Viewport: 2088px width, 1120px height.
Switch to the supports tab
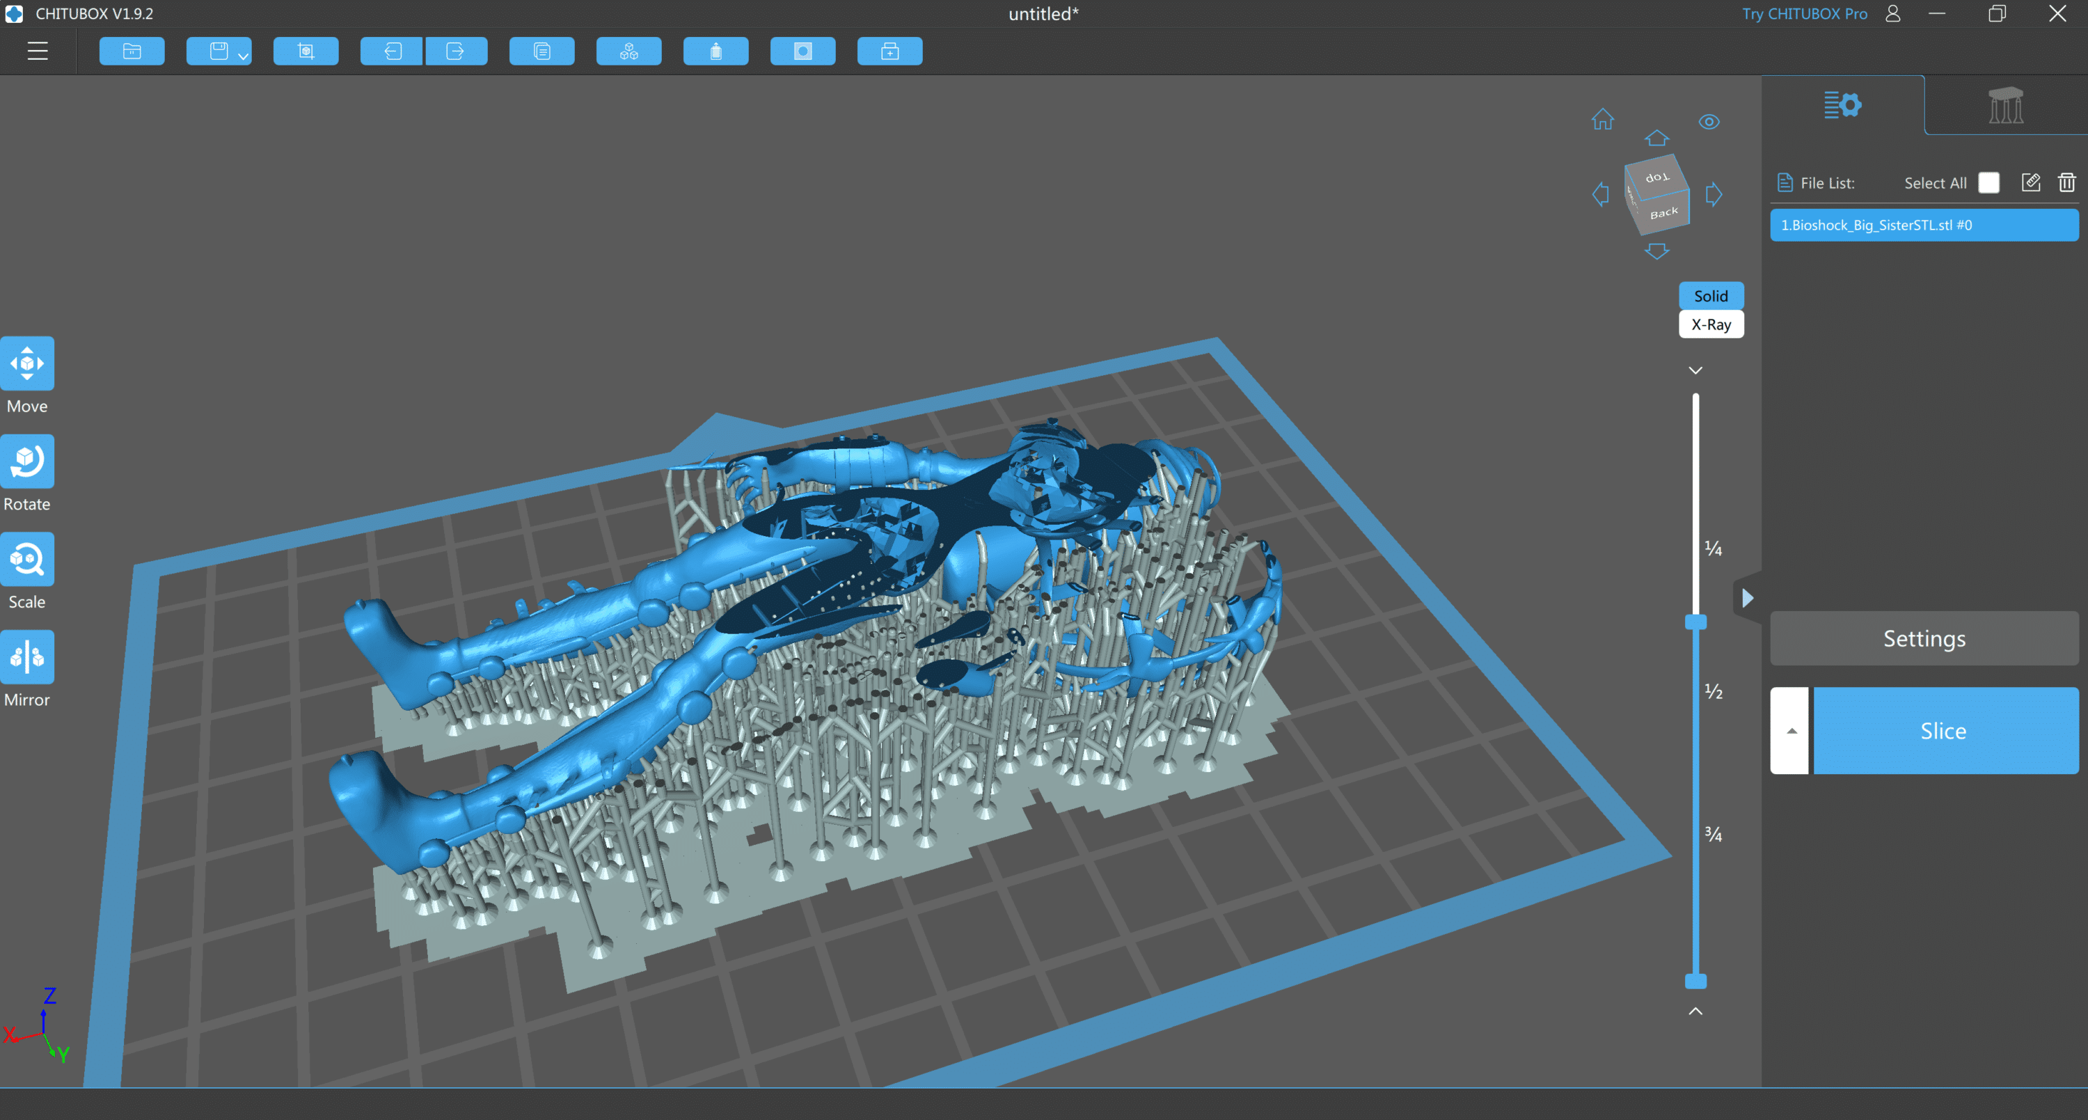point(2005,105)
